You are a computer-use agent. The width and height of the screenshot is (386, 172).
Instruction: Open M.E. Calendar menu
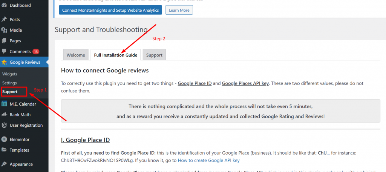(x=23, y=104)
